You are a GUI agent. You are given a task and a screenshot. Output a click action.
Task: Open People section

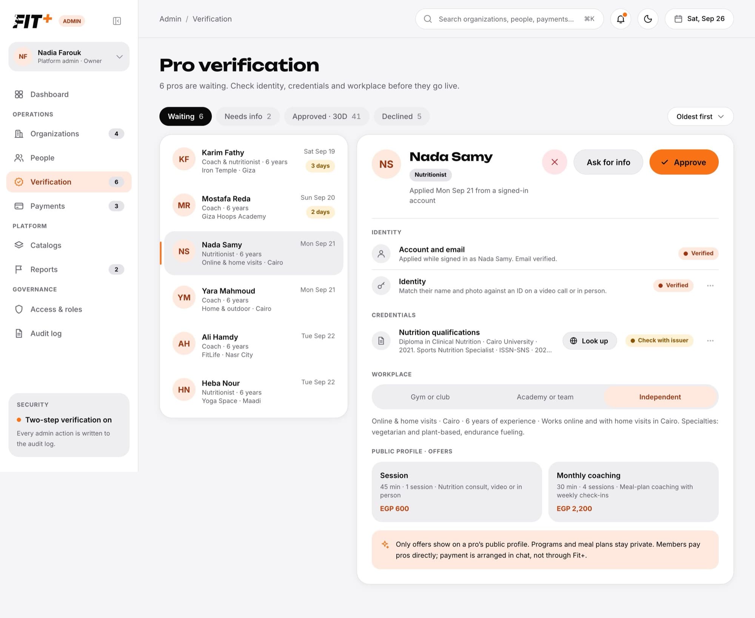click(69, 158)
